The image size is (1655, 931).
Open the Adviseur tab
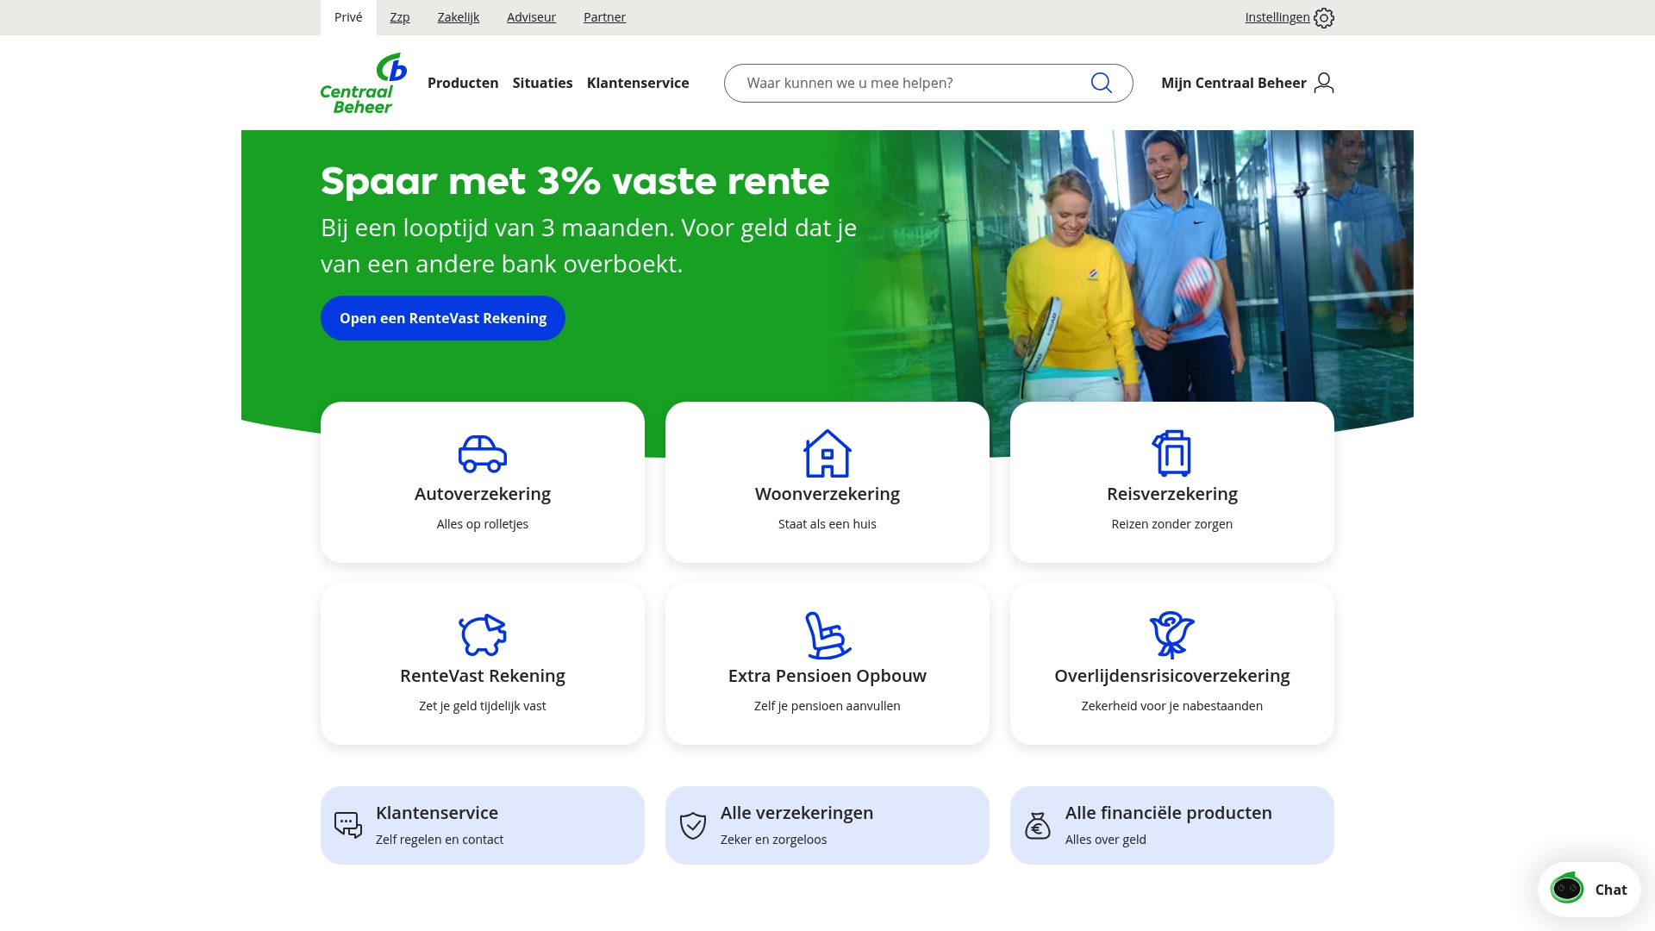531,17
